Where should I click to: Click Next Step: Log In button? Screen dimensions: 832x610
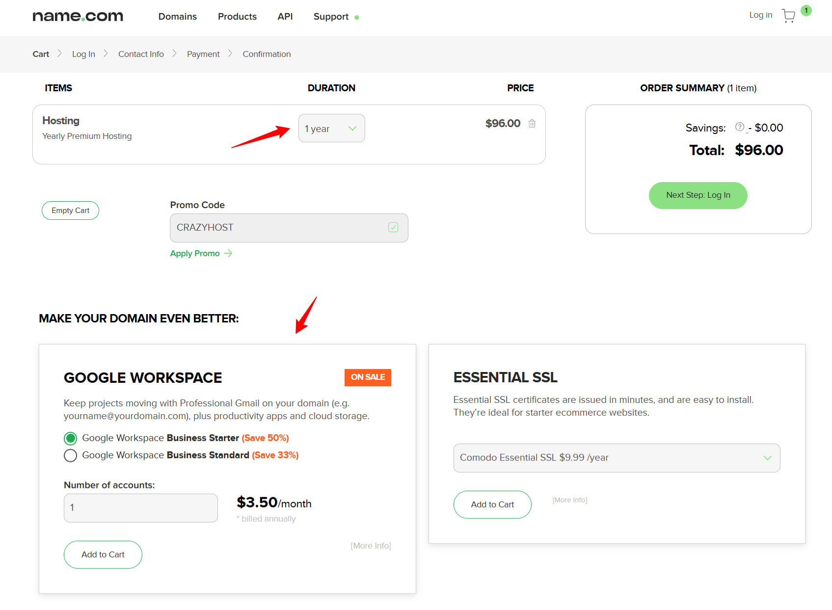(698, 195)
